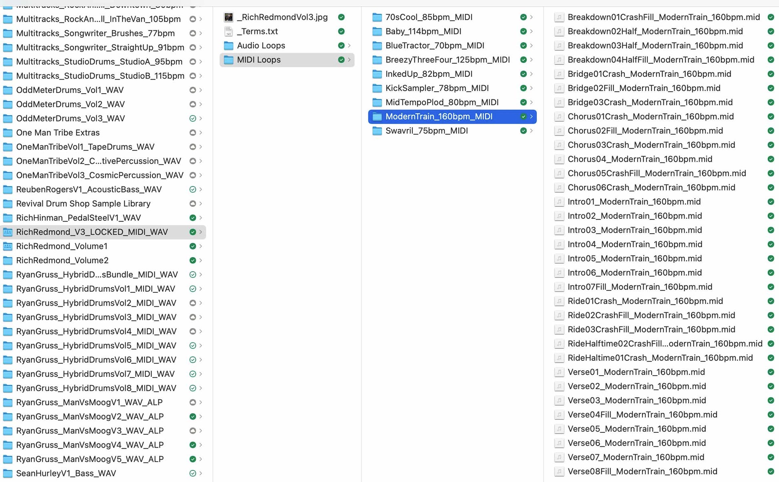779x482 pixels.
Task: Click the MIDI file icon for Breakdown04HalfFill
Action: click(x=558, y=60)
